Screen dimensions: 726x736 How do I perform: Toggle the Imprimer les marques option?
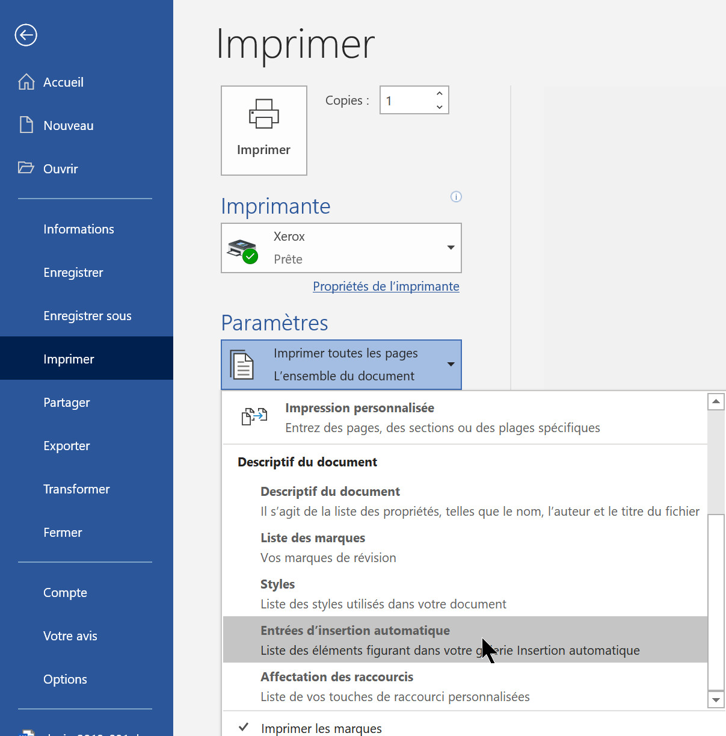coord(321,728)
